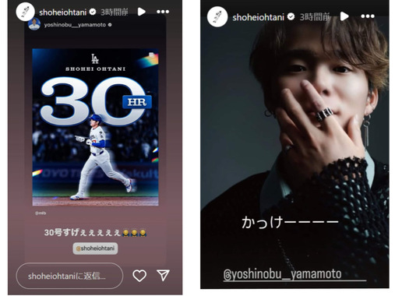Open three-dot options menu in right story
Image resolution: width=395 pixels, height=296 pixels.
(x=368, y=16)
